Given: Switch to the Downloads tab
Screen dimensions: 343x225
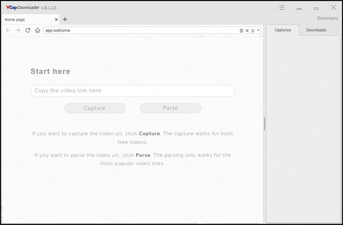Looking at the screenshot, I should 316,30.
